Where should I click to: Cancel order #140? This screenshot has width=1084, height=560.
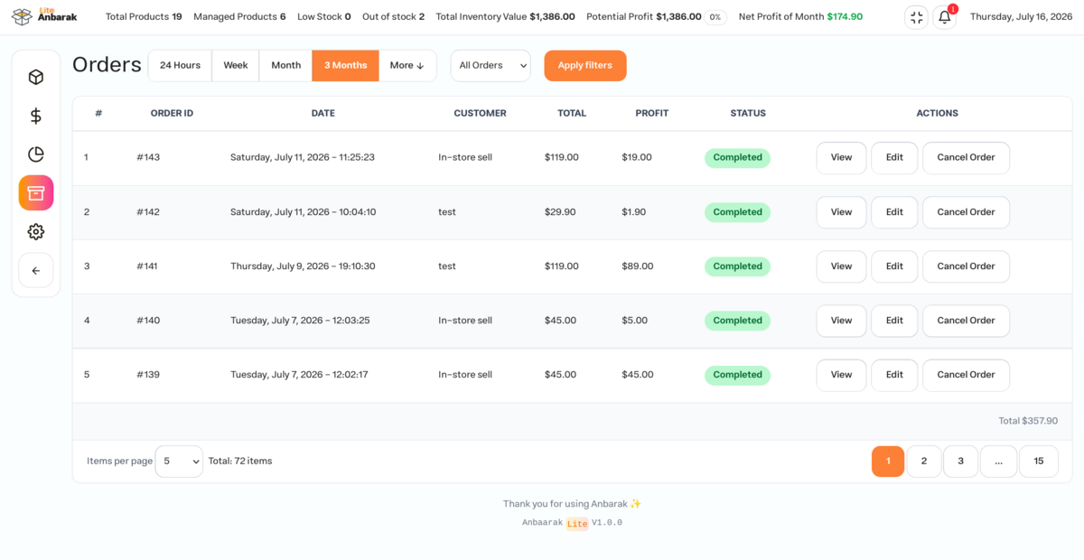966,321
